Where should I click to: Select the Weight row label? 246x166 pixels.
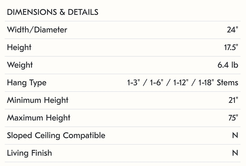(20, 65)
